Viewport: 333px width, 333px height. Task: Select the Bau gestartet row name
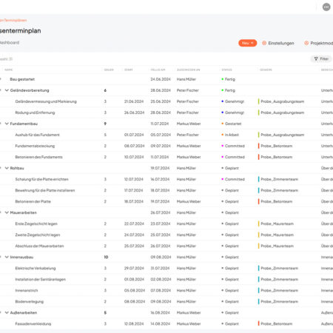22,79
